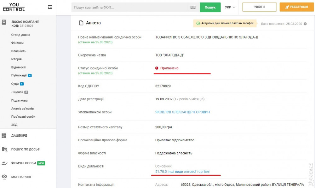Go to Суди section

15,84
